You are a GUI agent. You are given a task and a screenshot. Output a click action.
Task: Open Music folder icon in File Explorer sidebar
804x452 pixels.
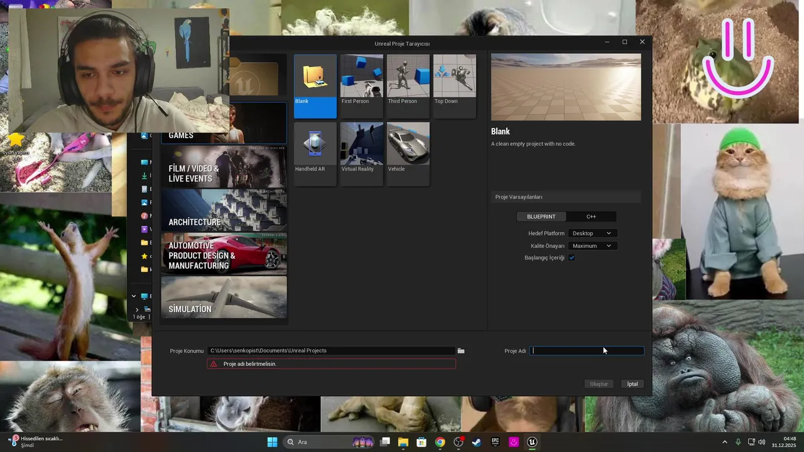point(144,216)
